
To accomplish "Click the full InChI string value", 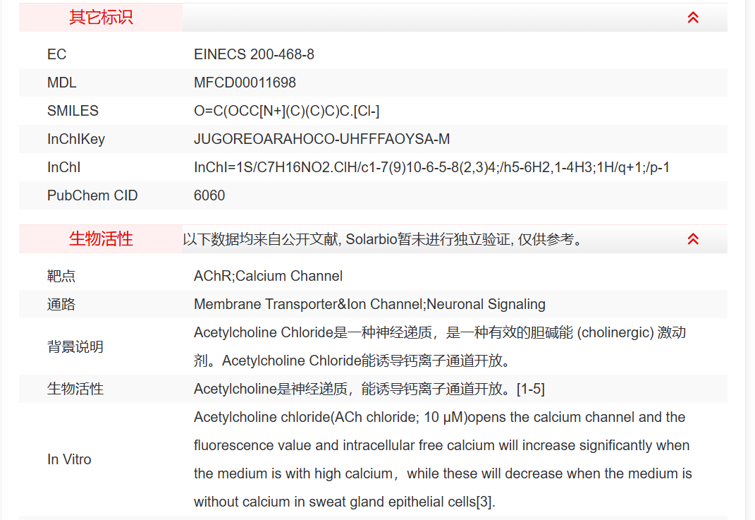I will click(x=431, y=167).
